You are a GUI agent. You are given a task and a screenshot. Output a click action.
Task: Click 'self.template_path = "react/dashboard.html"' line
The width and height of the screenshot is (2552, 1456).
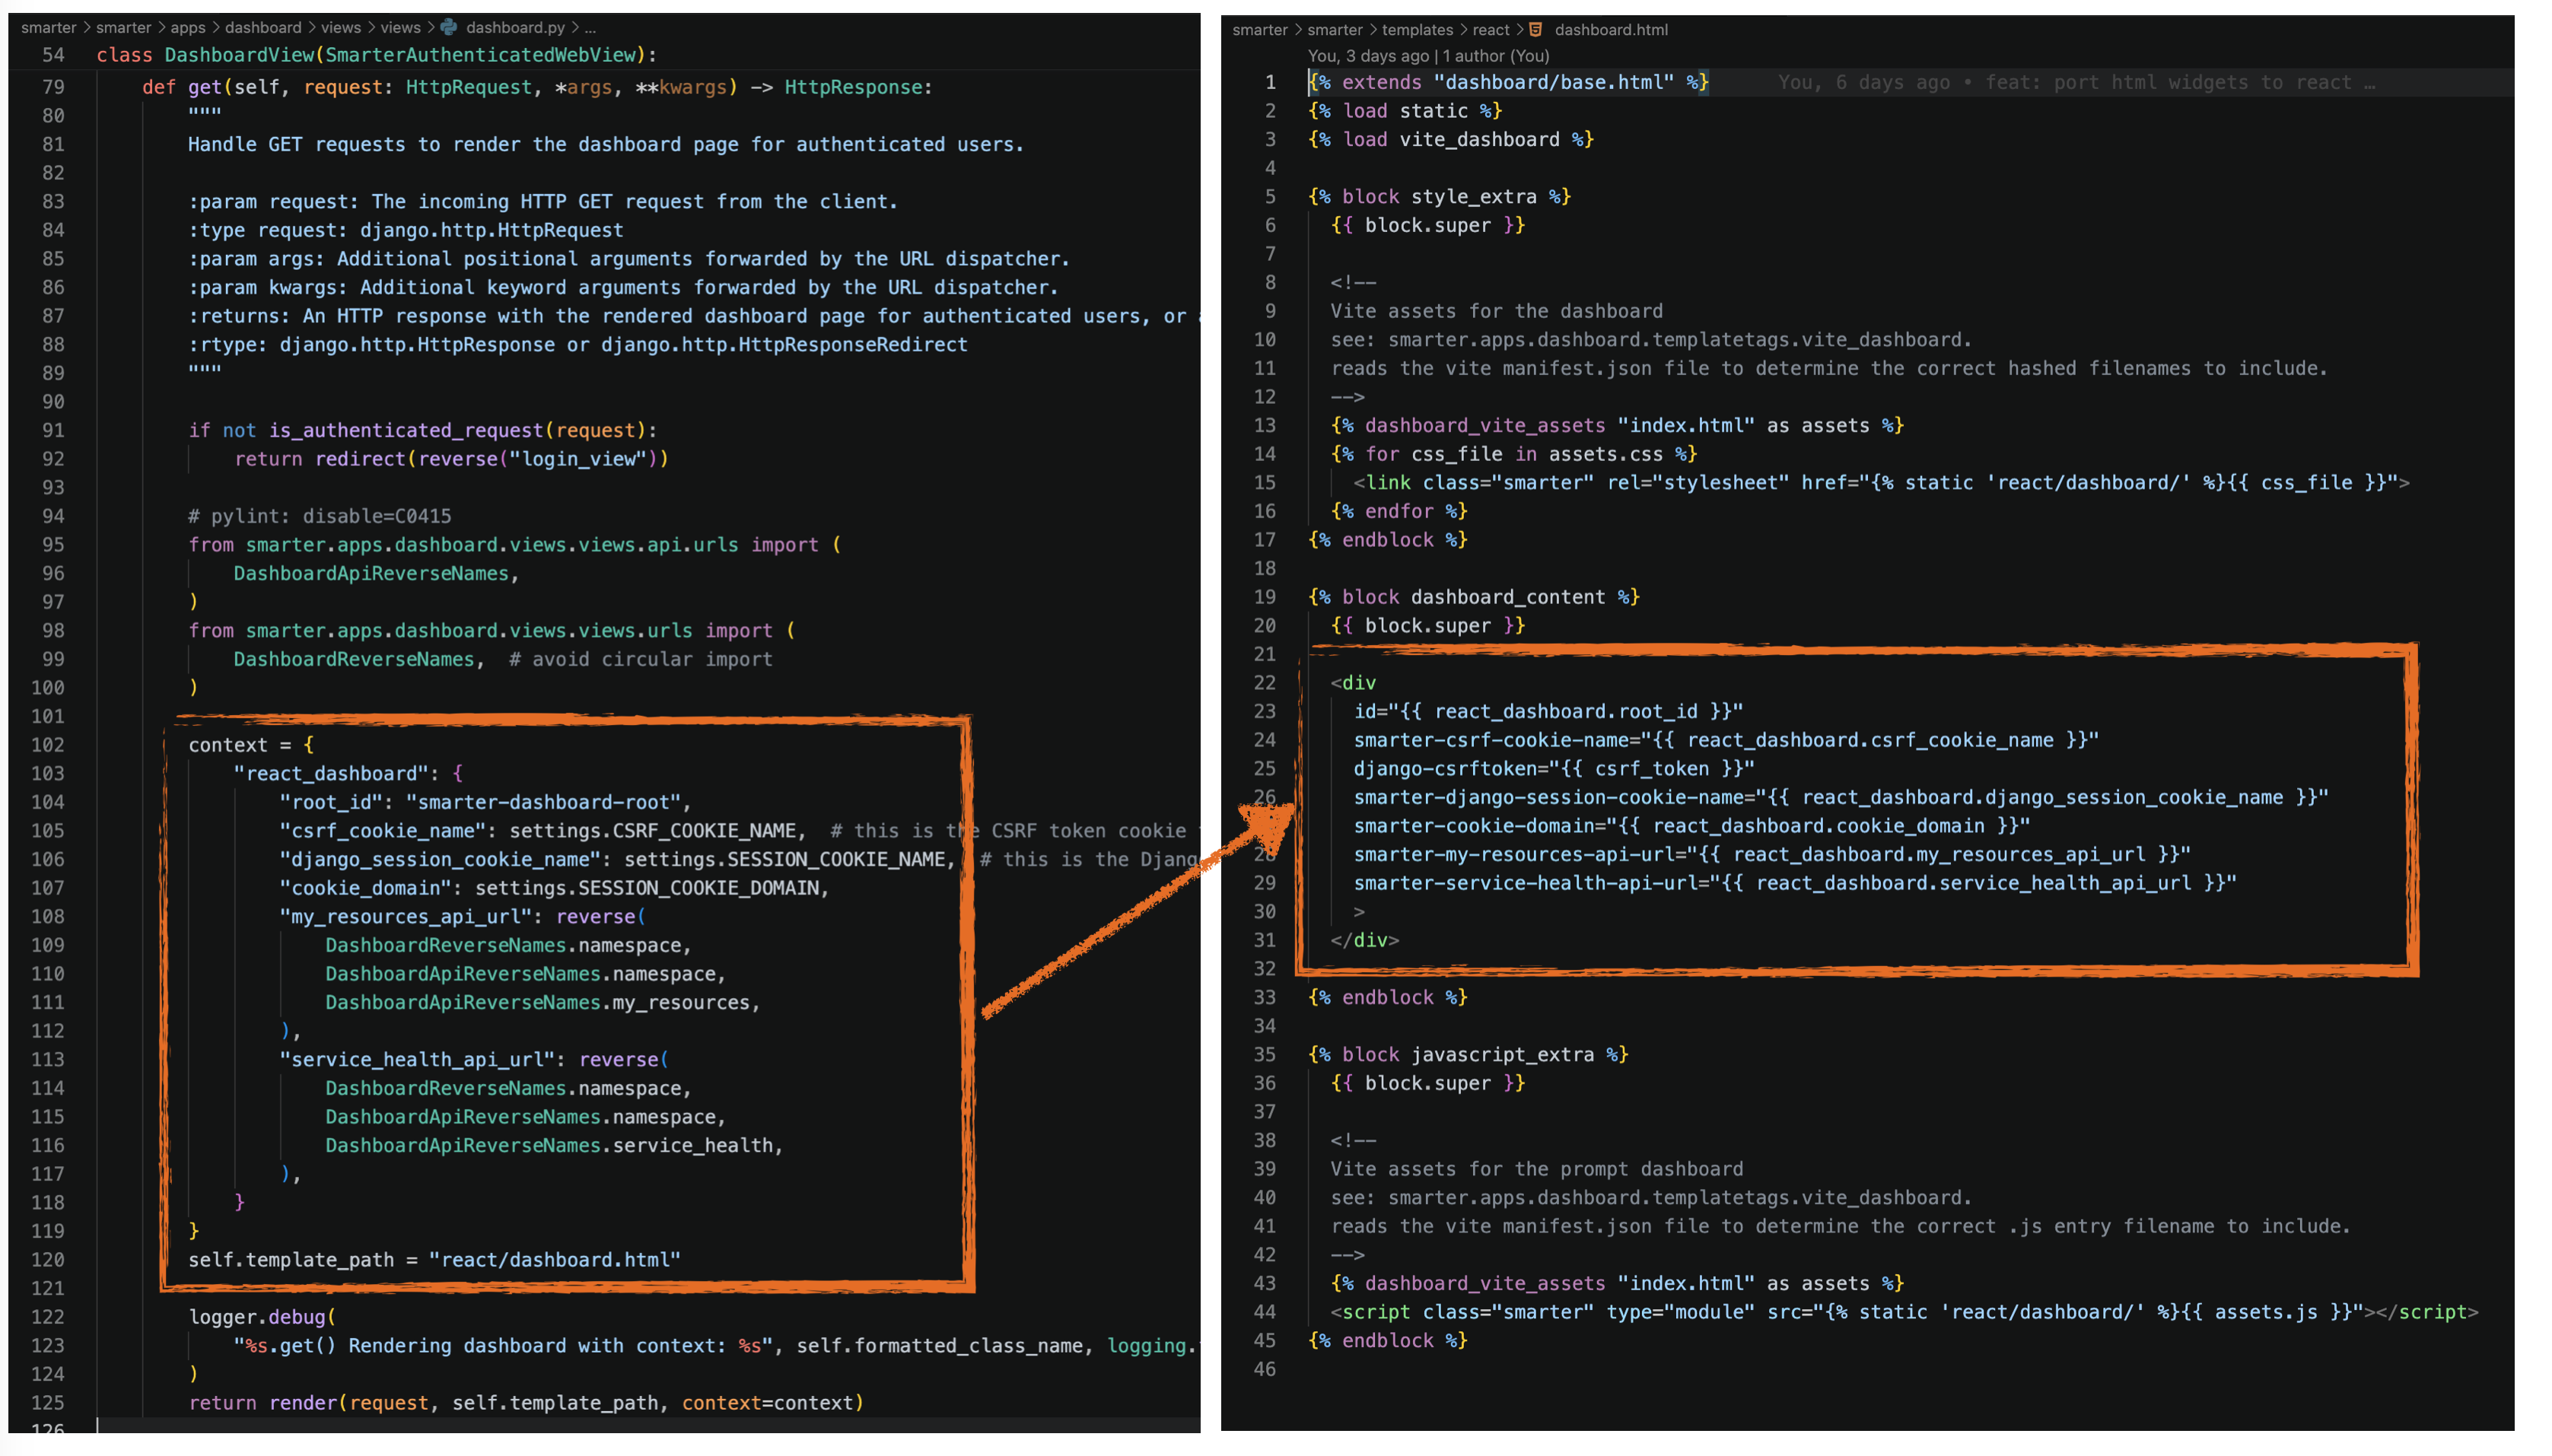(x=434, y=1260)
